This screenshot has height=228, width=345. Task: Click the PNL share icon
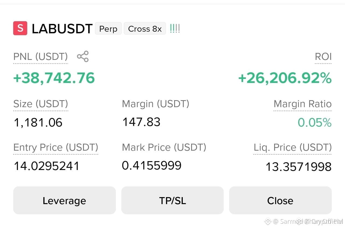83,56
